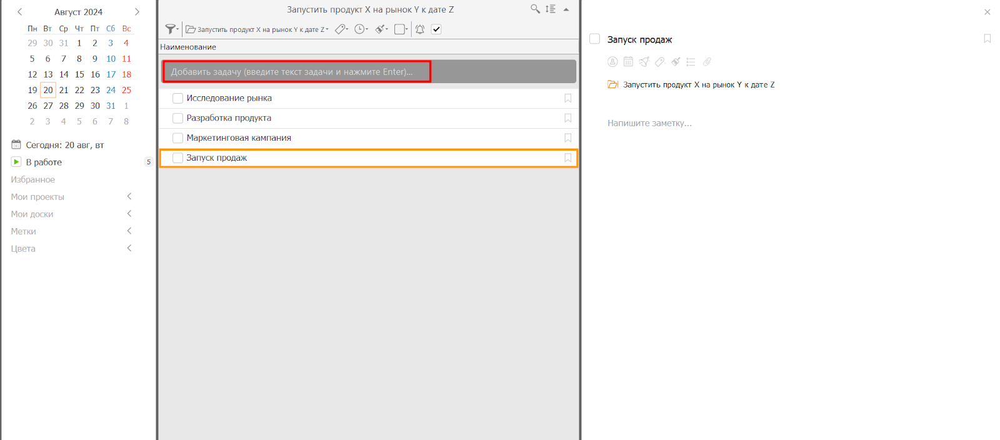Open the clock date filter dropdown
The height and width of the screenshot is (440, 1000).
(361, 29)
